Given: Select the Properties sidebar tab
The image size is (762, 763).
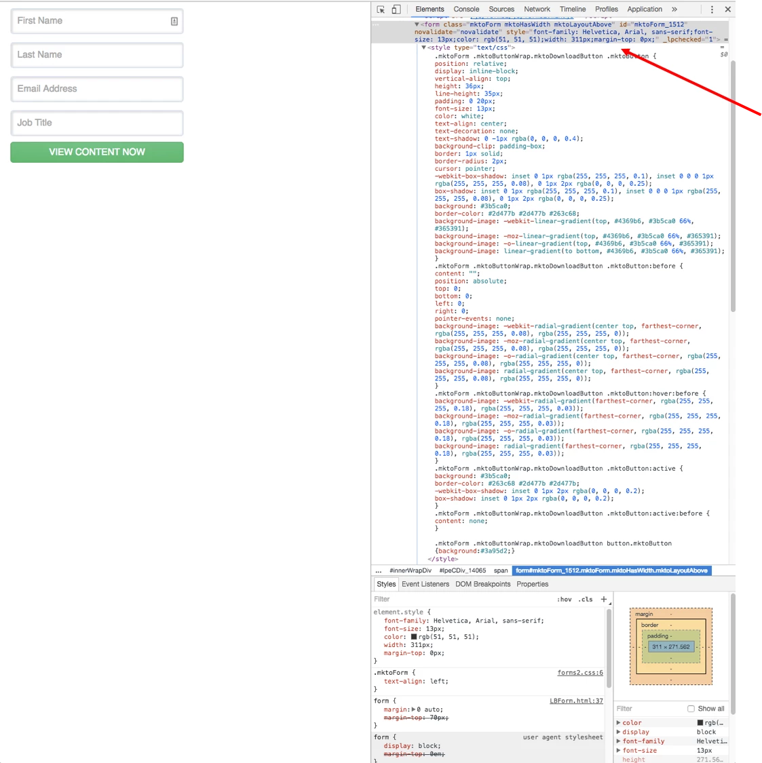Looking at the screenshot, I should click(532, 584).
